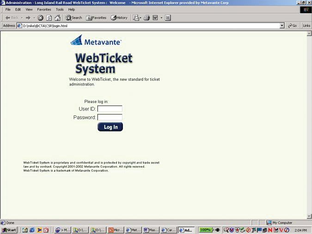This screenshot has height=234, width=312.
Task: Click the Password input field
Action: tap(110, 117)
